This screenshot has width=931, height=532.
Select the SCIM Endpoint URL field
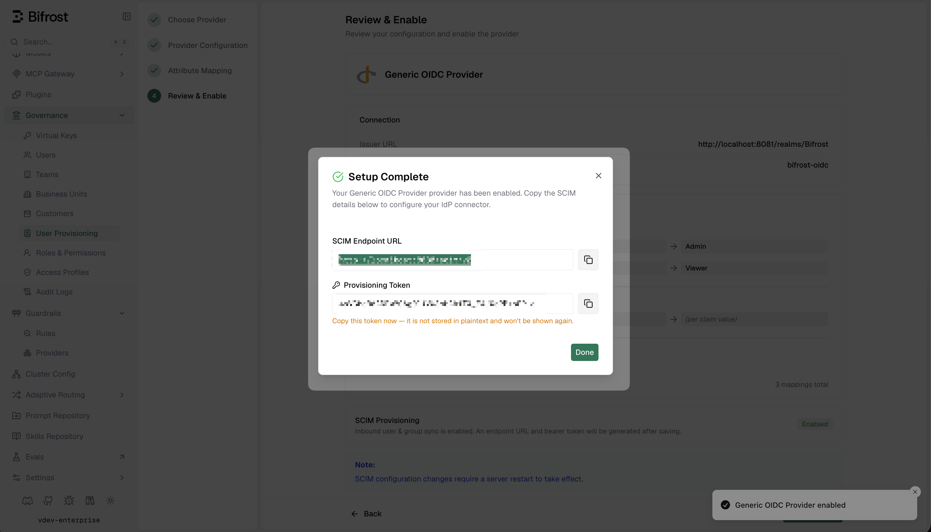(x=452, y=260)
